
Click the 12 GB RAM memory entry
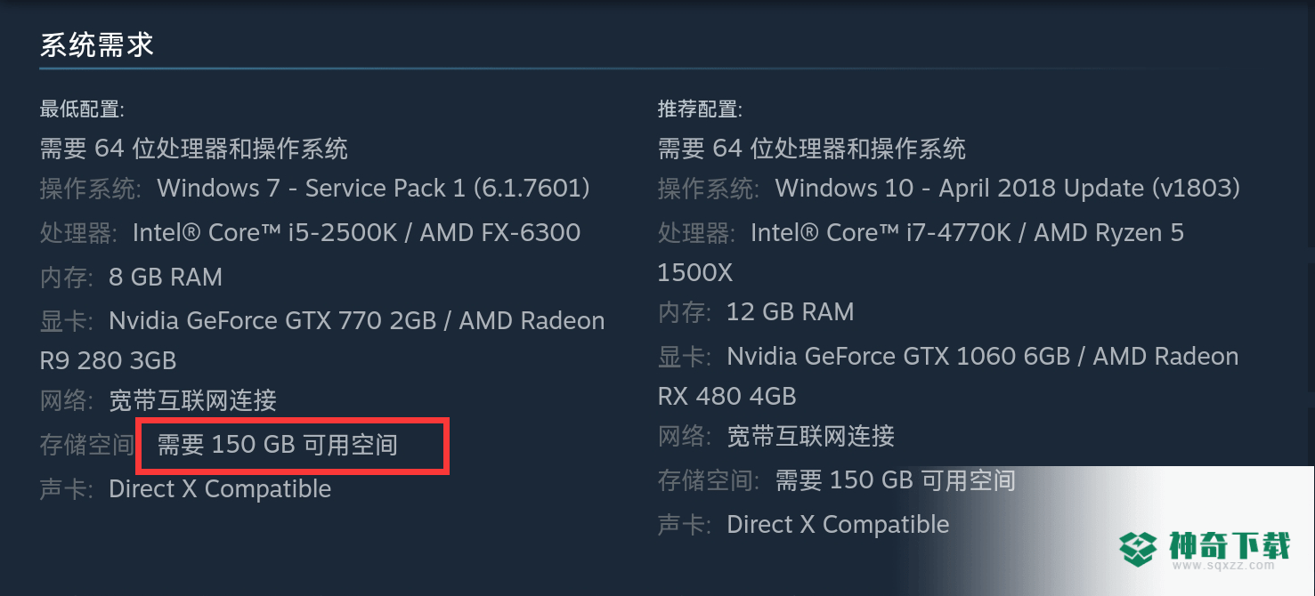pyautogui.click(x=791, y=312)
